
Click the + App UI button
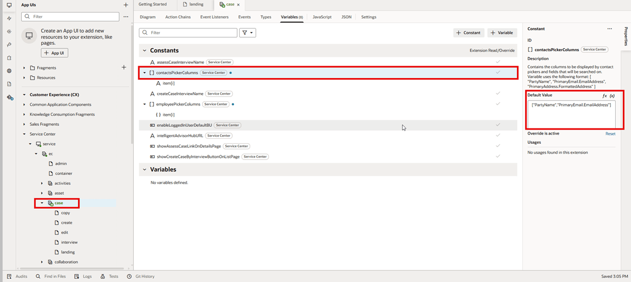(55, 53)
